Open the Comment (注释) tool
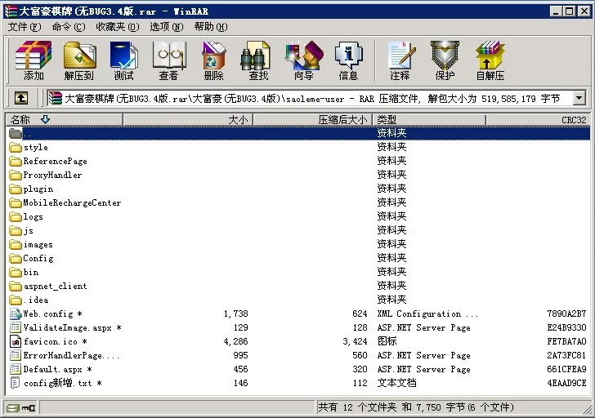This screenshot has height=418, width=595. tap(400, 60)
